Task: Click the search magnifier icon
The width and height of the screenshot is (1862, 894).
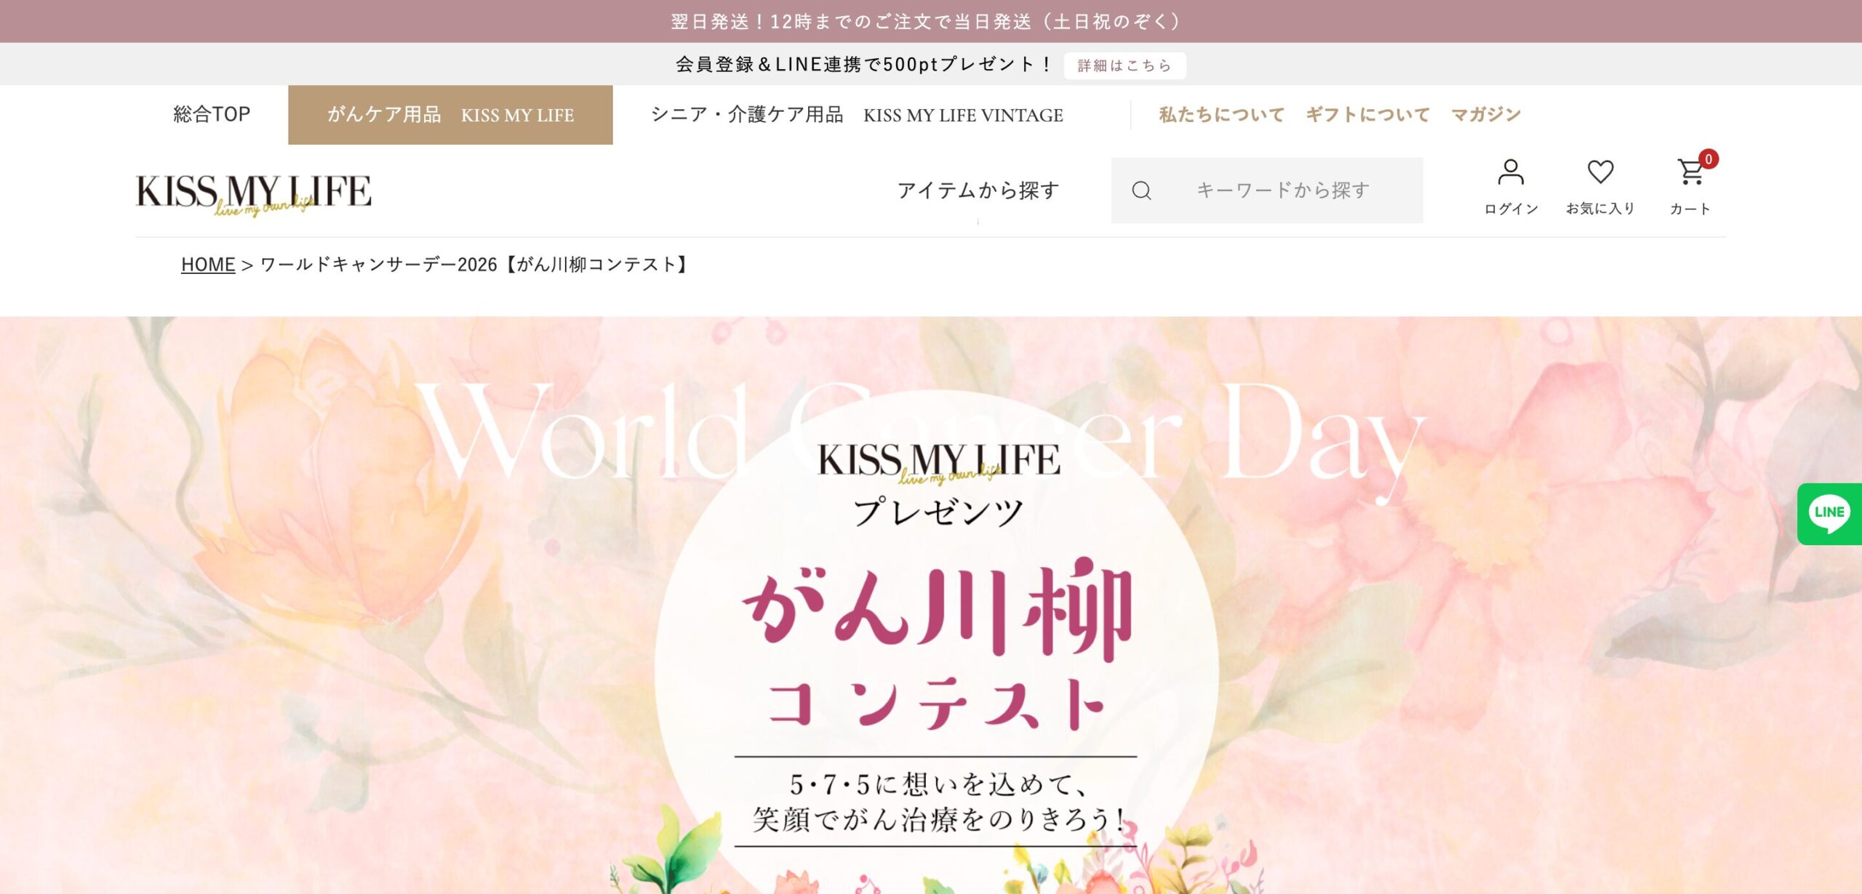Action: pyautogui.click(x=1141, y=190)
